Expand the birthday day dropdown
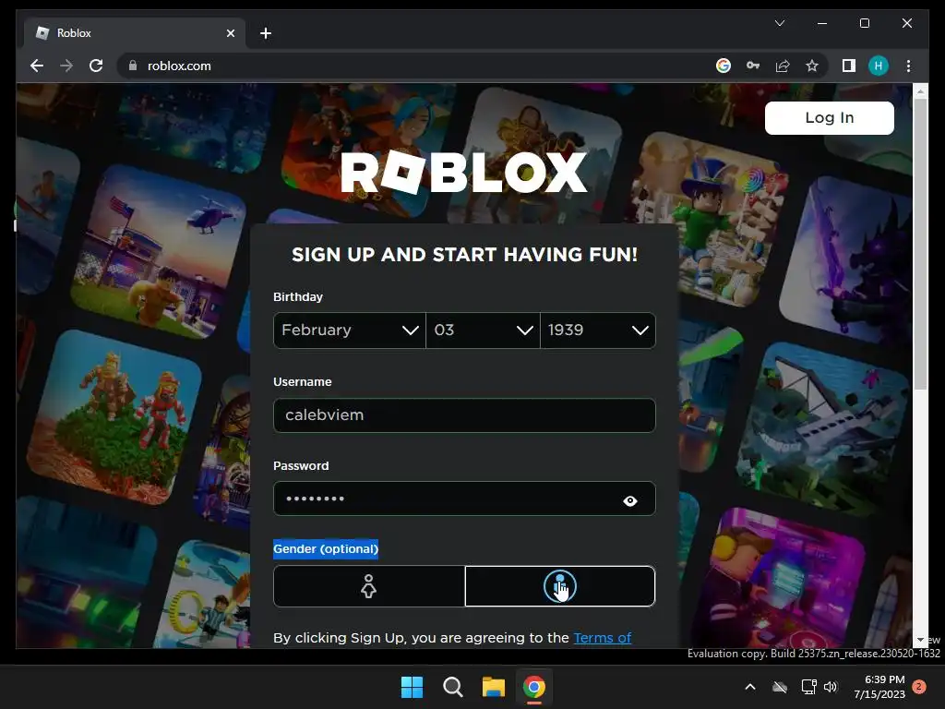This screenshot has width=945, height=709. (x=483, y=330)
